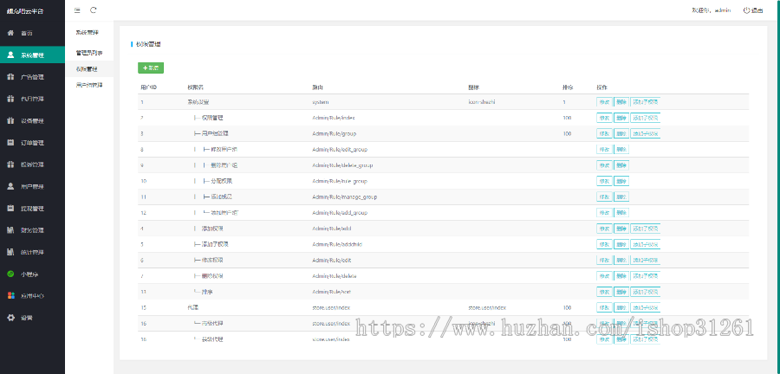This screenshot has height=374, width=780.
Task: Click the green 小程序 mini-program icon
Action: tap(11, 274)
